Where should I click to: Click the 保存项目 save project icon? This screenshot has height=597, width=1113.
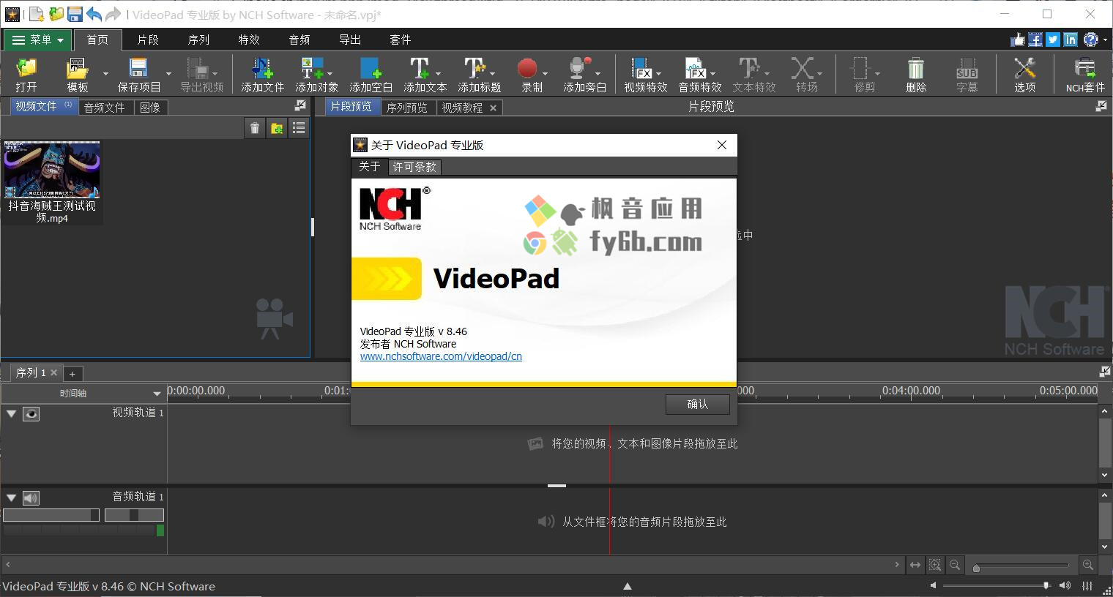(x=138, y=69)
